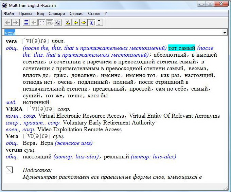Click the translation подлинный
The height and width of the screenshot is (192, 231).
coord(93,82)
